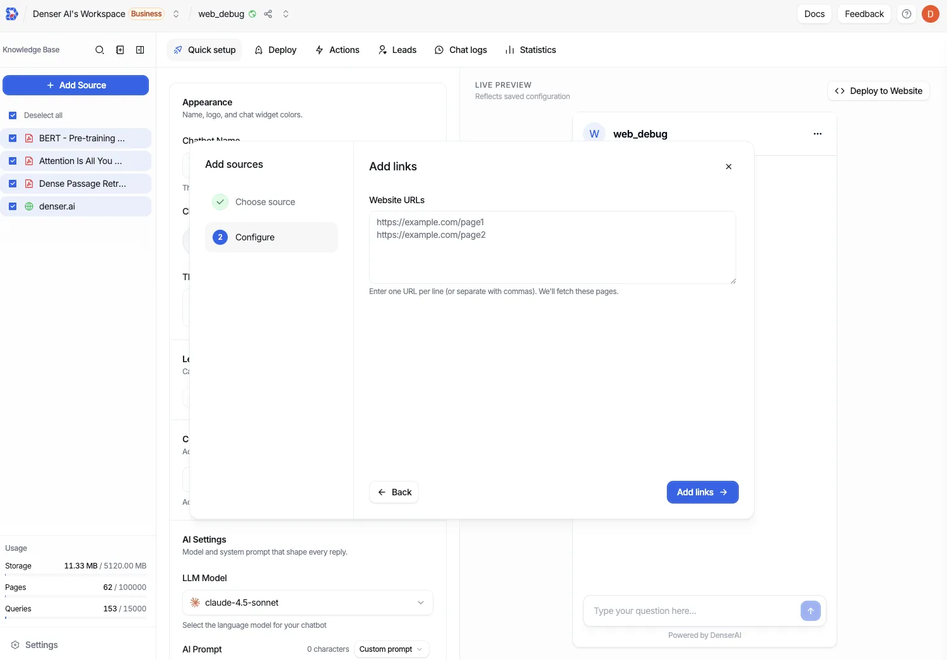Click the chat question input field

694,611
